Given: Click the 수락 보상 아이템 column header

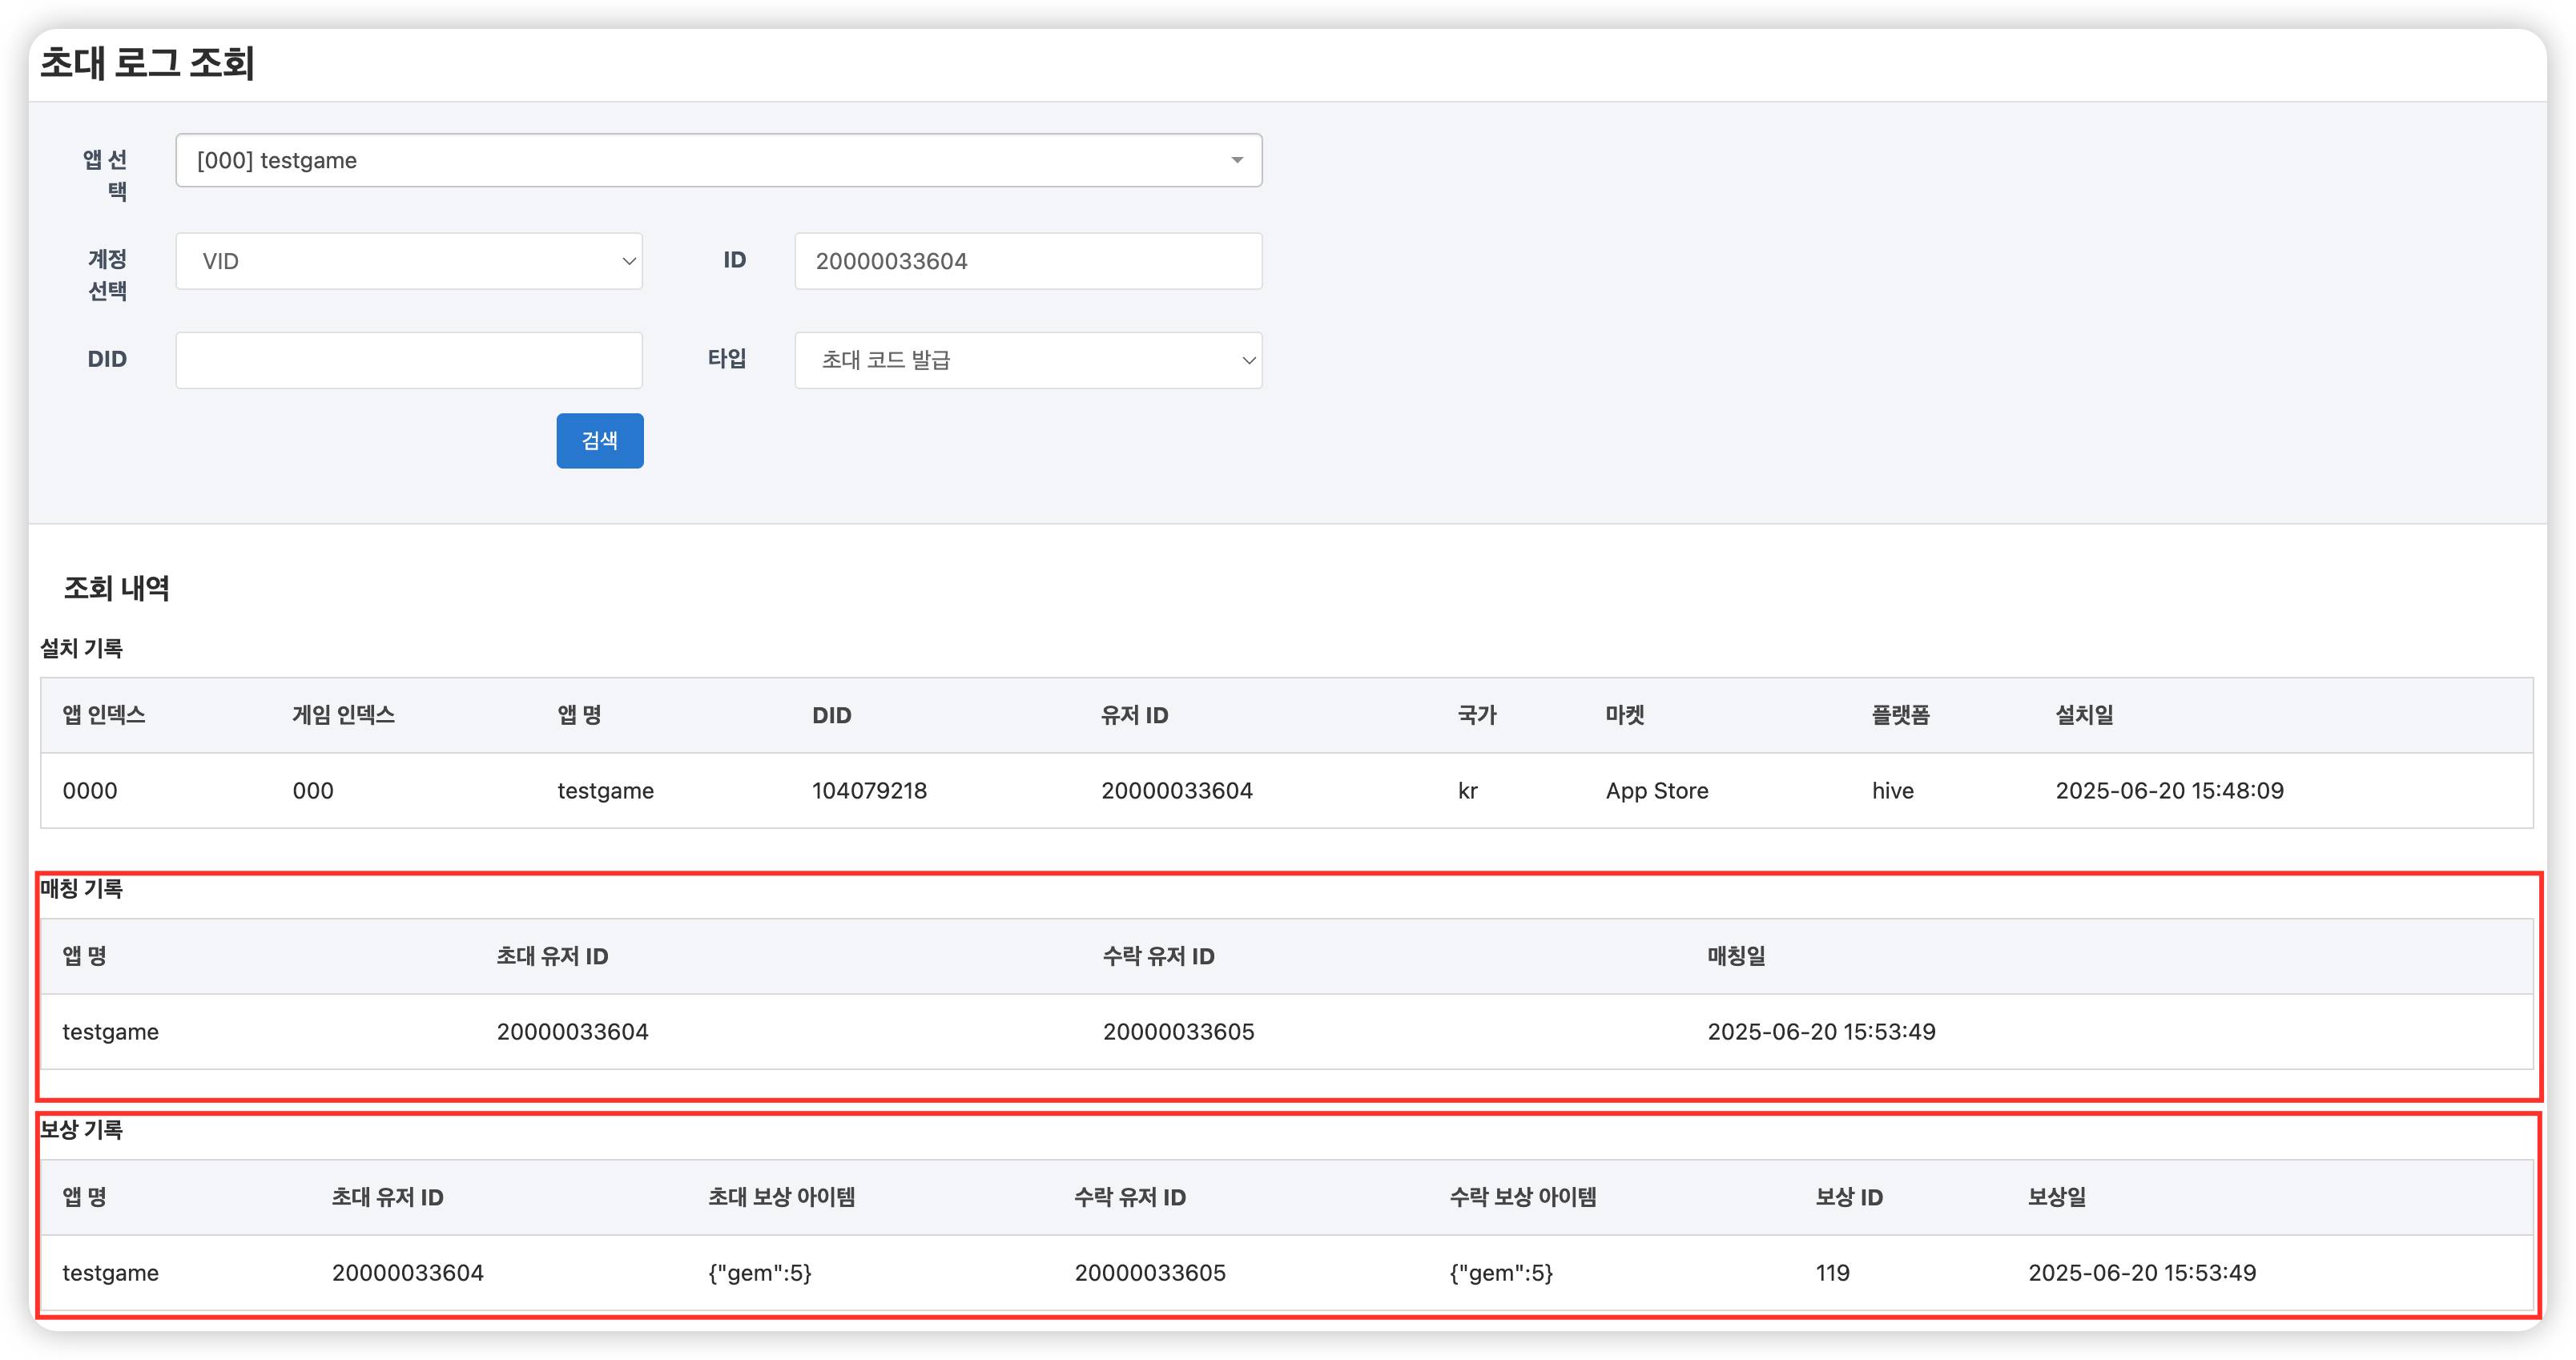Looking at the screenshot, I should click(1523, 1197).
